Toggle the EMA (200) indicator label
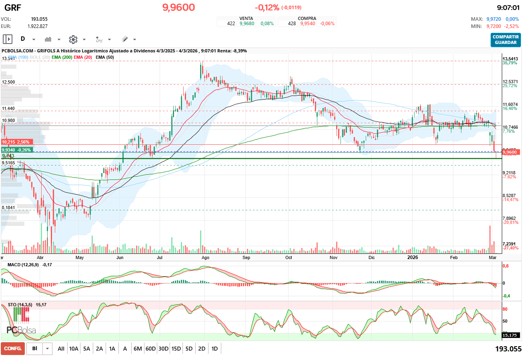This screenshot has height=357, width=527. point(62,58)
